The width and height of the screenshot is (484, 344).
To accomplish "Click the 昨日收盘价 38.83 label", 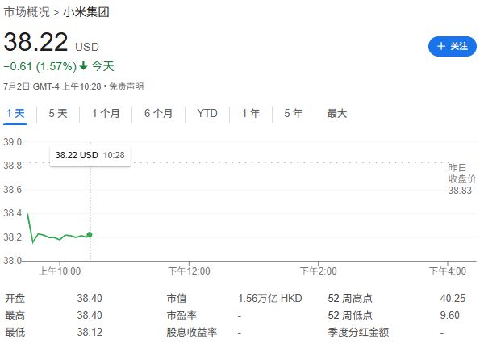I will click(x=461, y=179).
